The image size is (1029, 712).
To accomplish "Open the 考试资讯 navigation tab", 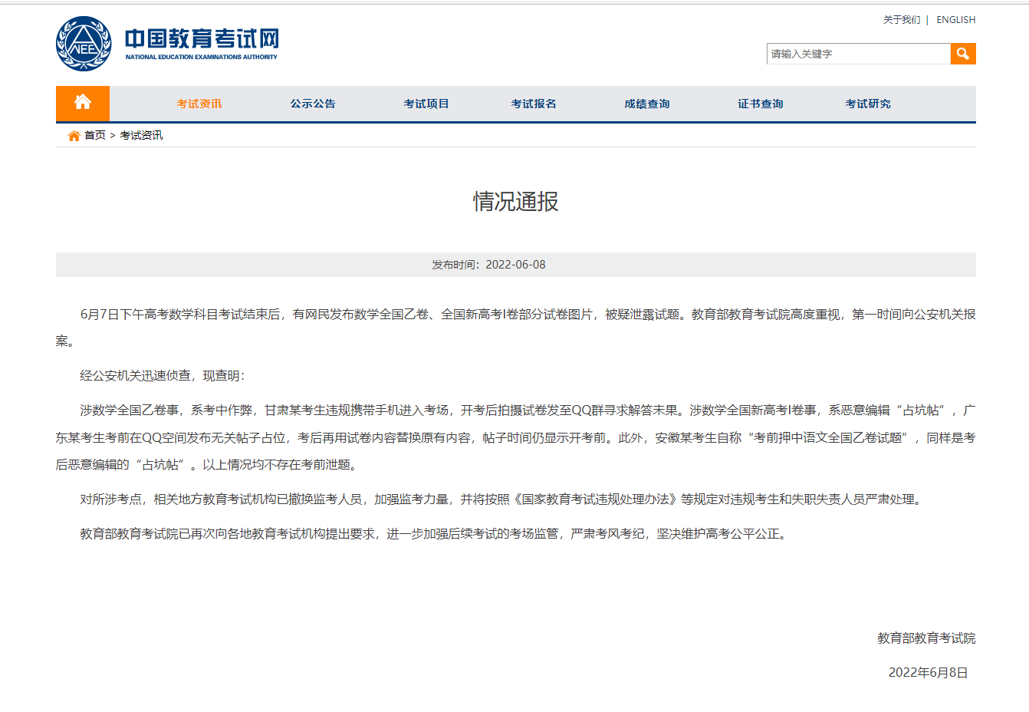I will [199, 104].
